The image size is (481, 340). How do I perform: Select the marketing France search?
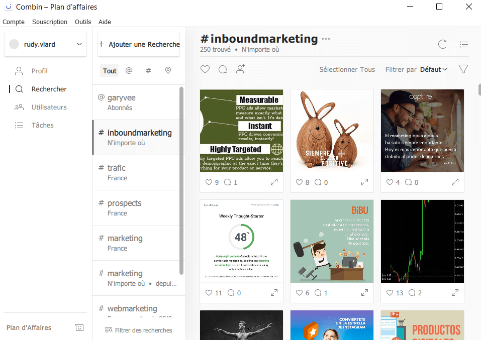(136, 243)
